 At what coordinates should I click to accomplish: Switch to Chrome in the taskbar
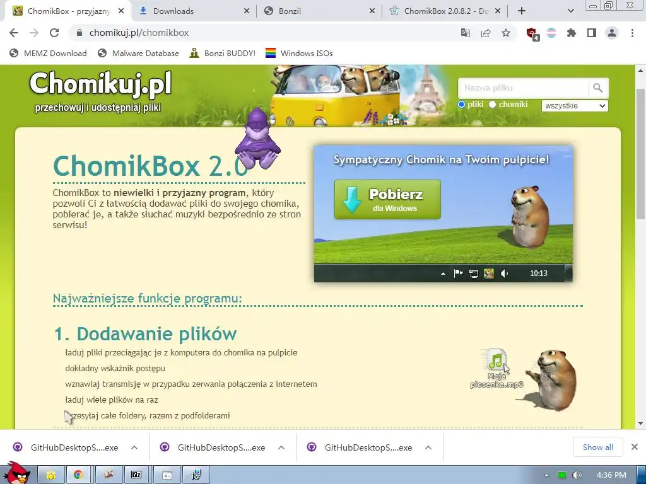pos(78,475)
